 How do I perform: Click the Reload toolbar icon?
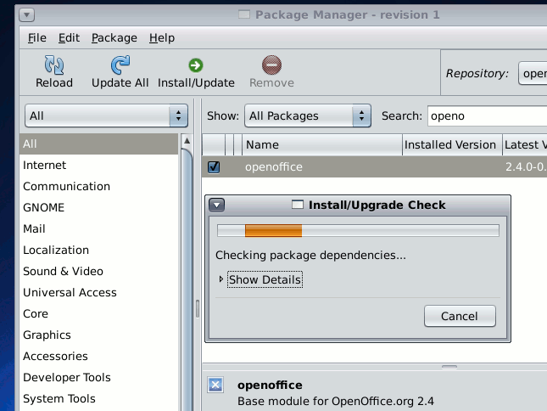pos(54,65)
